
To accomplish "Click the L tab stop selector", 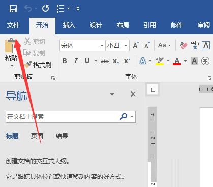I will tap(153, 90).
